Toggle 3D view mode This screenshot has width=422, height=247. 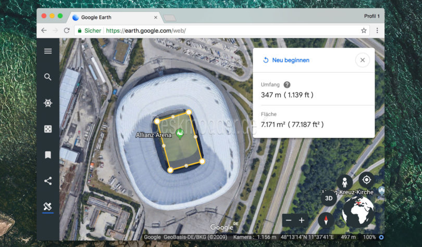point(329,198)
